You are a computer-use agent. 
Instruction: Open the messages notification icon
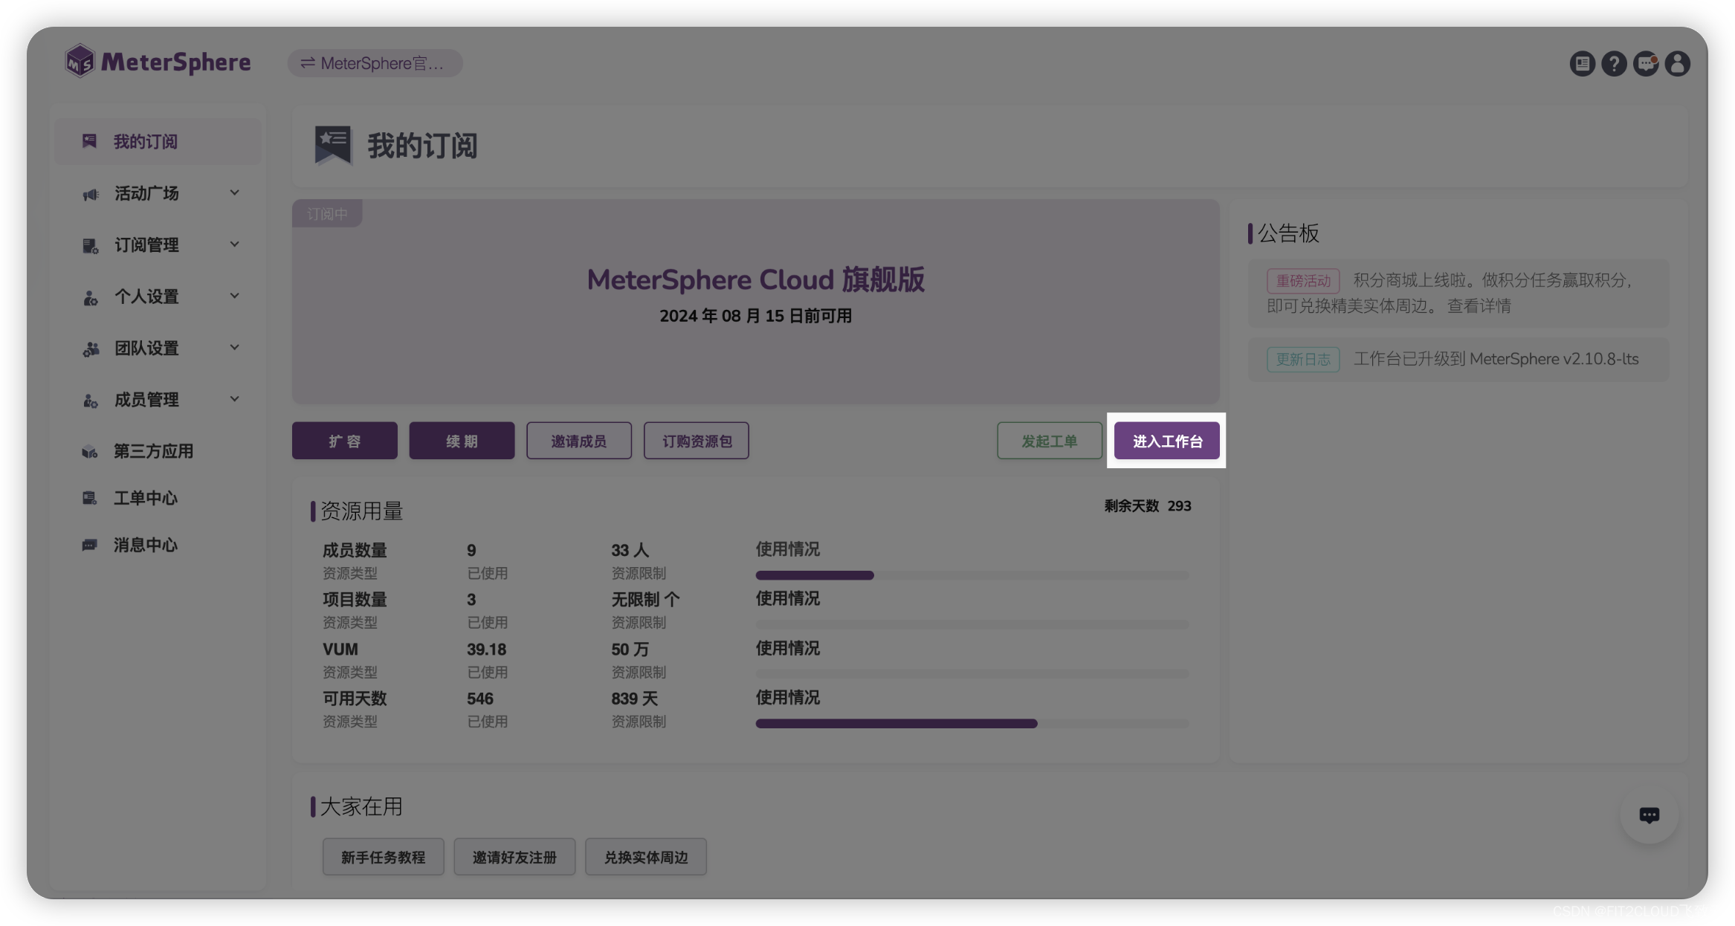(x=1646, y=64)
